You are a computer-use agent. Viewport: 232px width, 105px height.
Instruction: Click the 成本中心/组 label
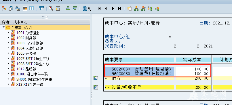point(117,37)
